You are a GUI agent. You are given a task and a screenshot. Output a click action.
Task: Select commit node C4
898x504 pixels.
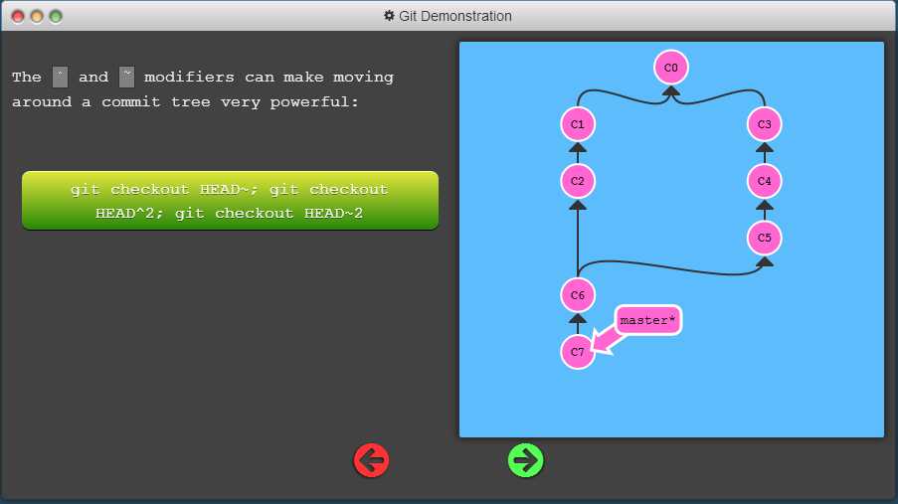click(x=764, y=181)
